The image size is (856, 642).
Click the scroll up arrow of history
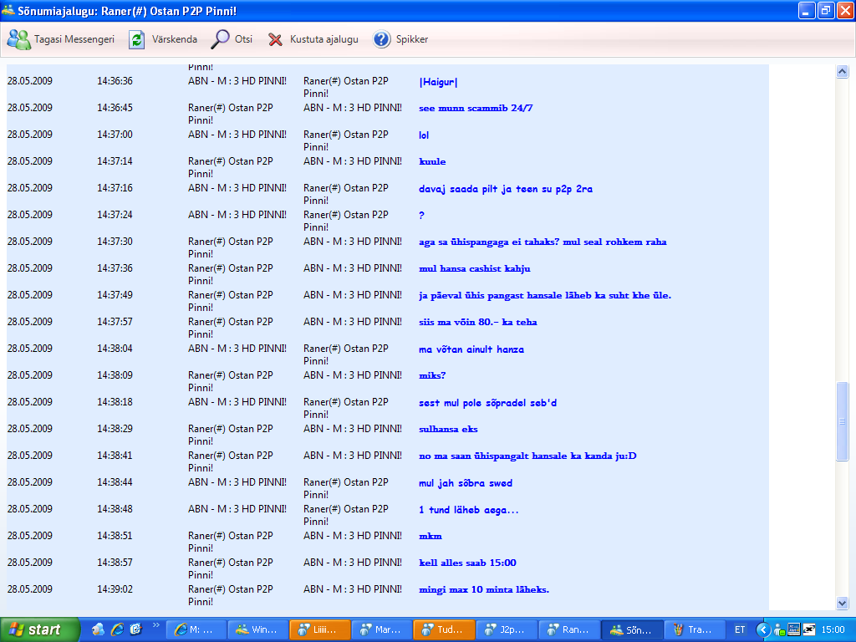(x=842, y=72)
